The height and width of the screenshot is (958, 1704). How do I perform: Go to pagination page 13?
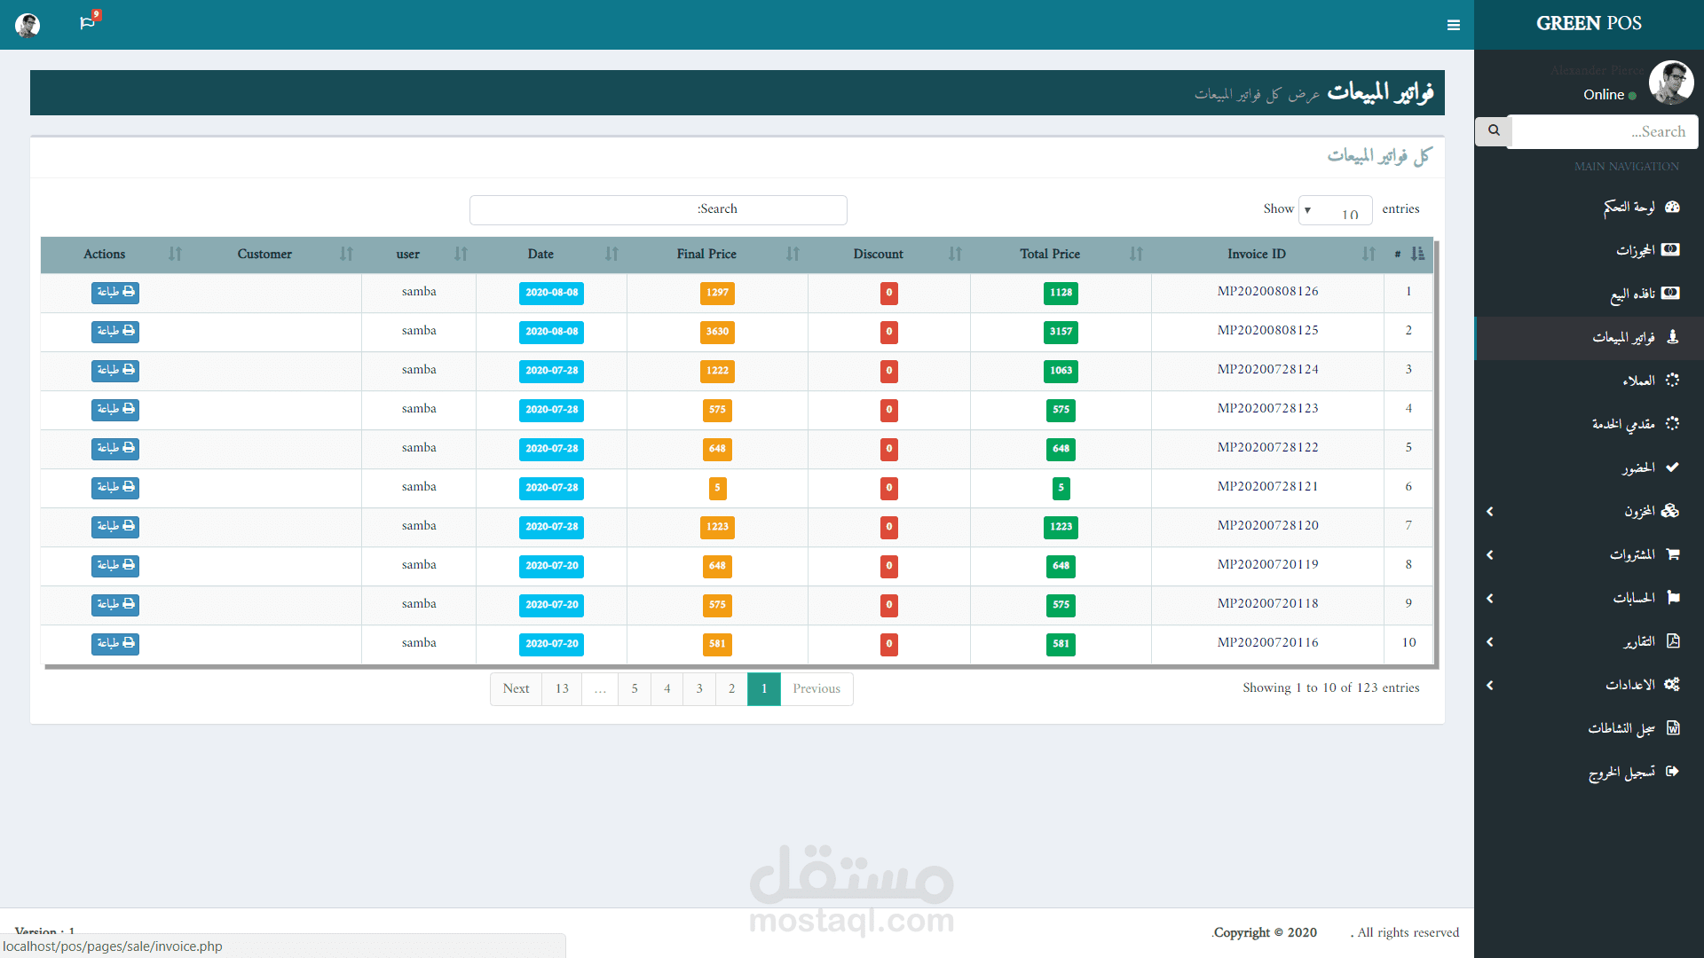click(562, 689)
